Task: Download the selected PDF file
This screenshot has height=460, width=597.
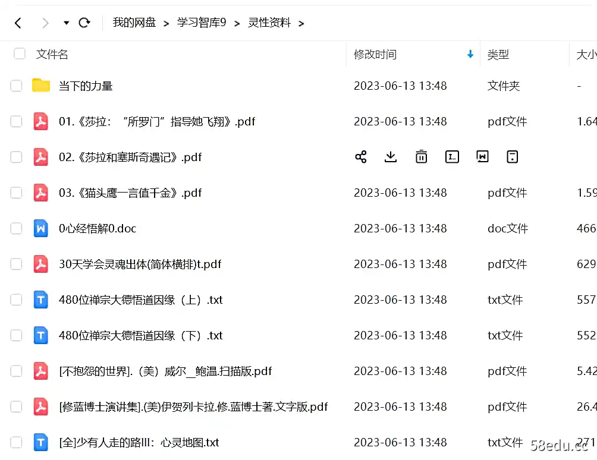Action: click(391, 156)
